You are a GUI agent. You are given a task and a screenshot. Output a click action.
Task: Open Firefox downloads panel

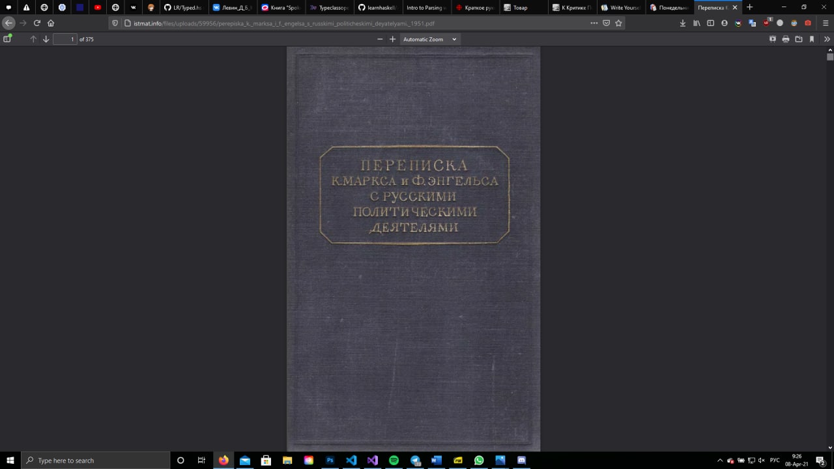[x=683, y=23]
